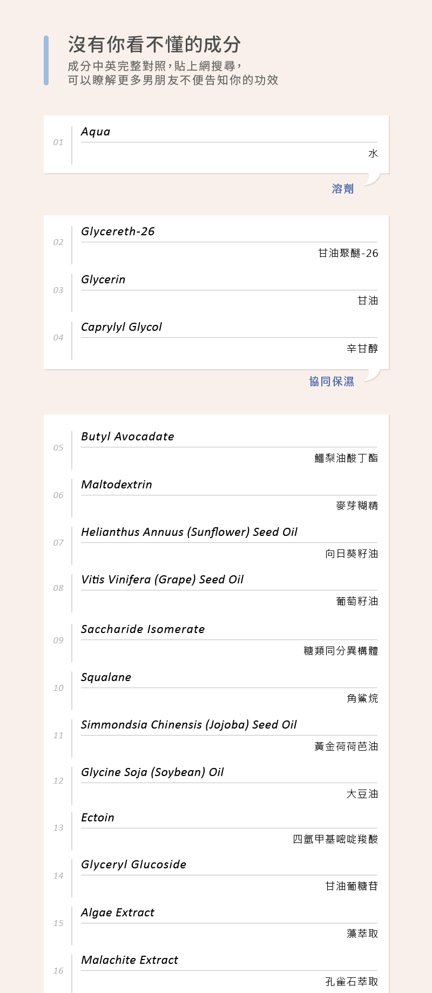Choose Simmondsia Chinensis (Jojoba) Seed Oil
Viewport: 432px width, 993px height.
point(189,725)
